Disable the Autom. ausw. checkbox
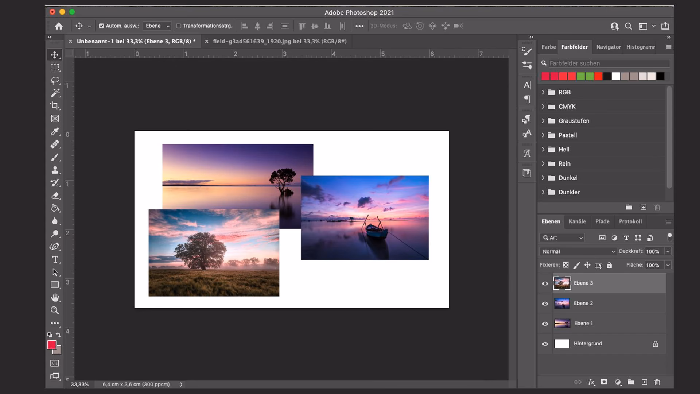Viewport: 700px width, 394px height. [x=101, y=26]
